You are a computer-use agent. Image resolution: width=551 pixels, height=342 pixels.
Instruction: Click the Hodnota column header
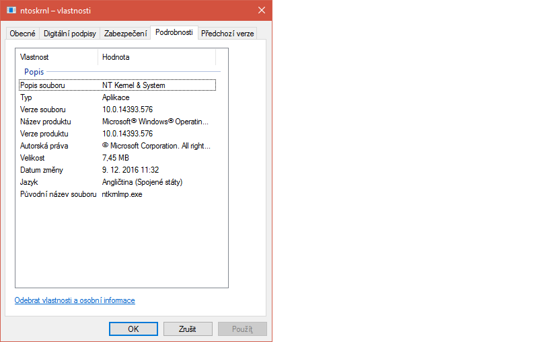tap(157, 57)
